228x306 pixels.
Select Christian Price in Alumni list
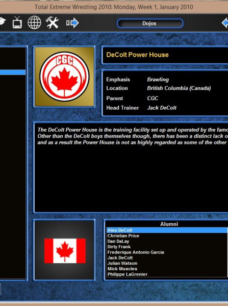167,236
